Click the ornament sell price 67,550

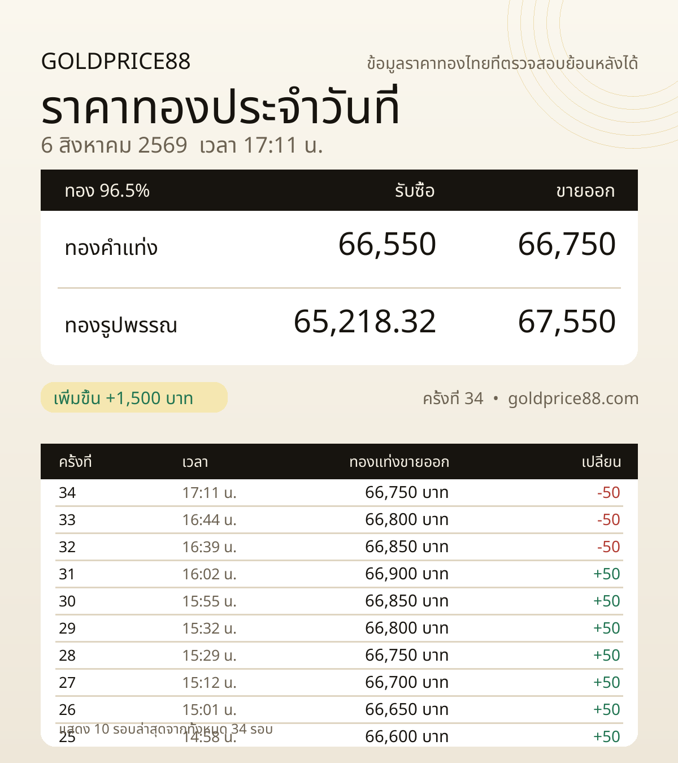pyautogui.click(x=567, y=322)
